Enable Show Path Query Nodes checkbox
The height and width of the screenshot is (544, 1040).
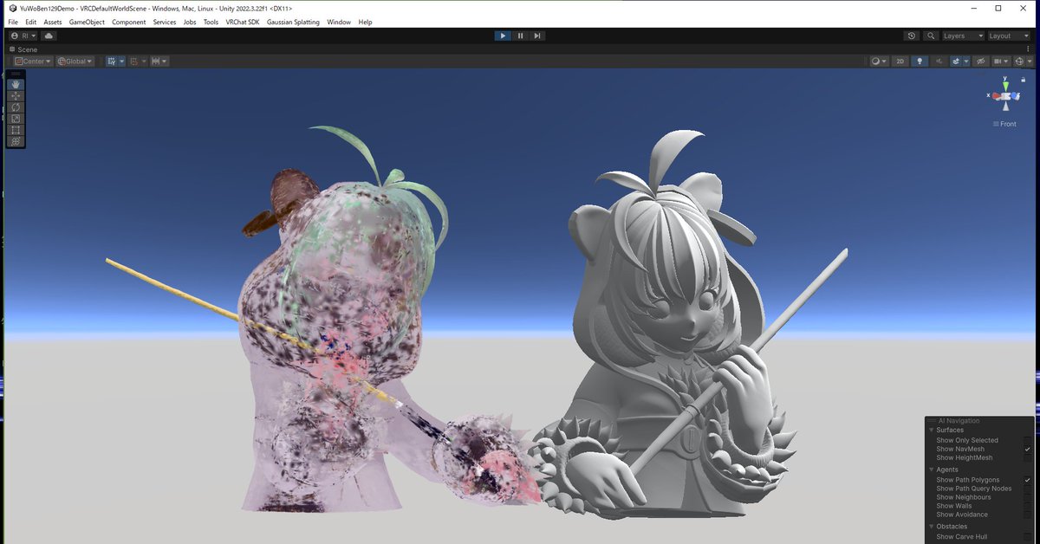(x=1028, y=489)
